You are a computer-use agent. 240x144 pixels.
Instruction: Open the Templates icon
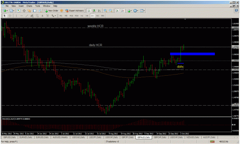pos(142,10)
